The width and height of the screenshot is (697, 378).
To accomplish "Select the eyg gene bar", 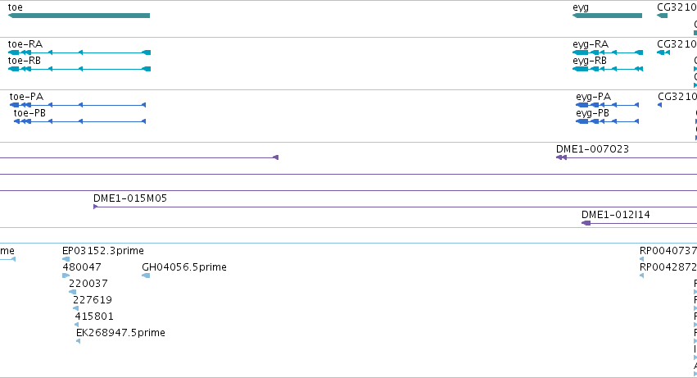I will coord(607,16).
